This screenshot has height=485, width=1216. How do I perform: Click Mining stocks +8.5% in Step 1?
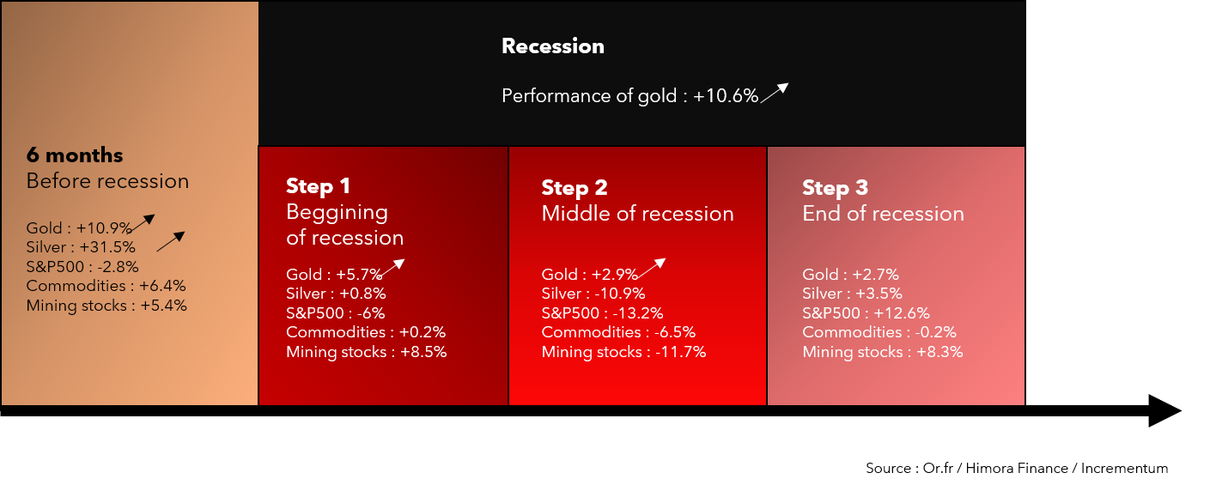[x=366, y=352]
